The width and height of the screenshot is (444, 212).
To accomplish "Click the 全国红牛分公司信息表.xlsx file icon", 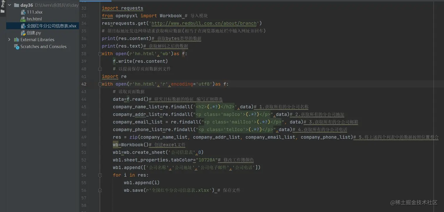I will pyautogui.click(x=23, y=26).
